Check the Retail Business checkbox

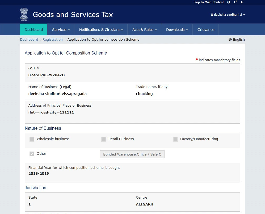[104, 139]
